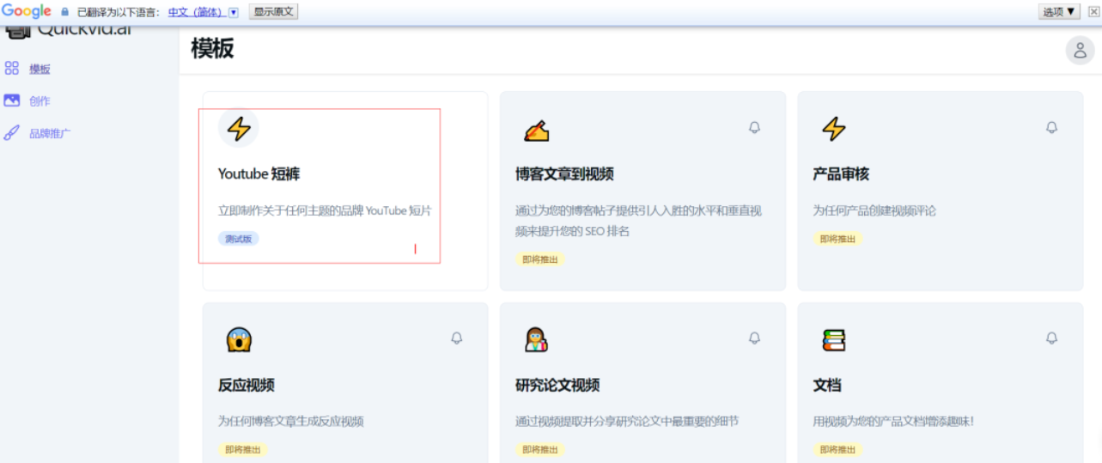Open the user profile avatar icon
Screen dimensions: 1102x463
[1081, 51]
